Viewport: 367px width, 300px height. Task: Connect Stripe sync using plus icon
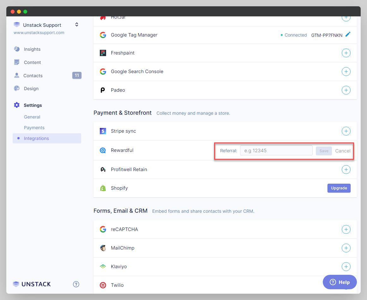[346, 131]
